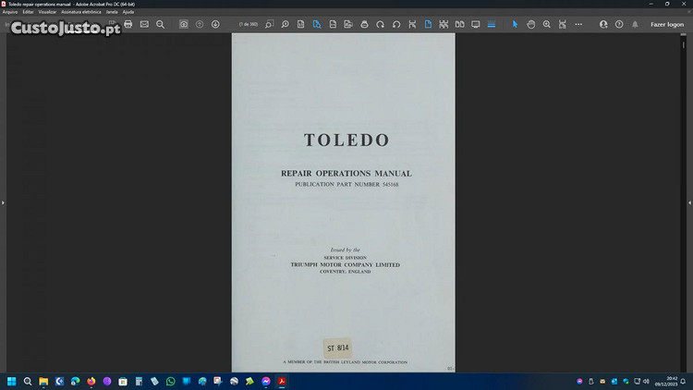The width and height of the screenshot is (693, 390).
Task: Choose the arrow Selection tool
Action: pos(516,24)
